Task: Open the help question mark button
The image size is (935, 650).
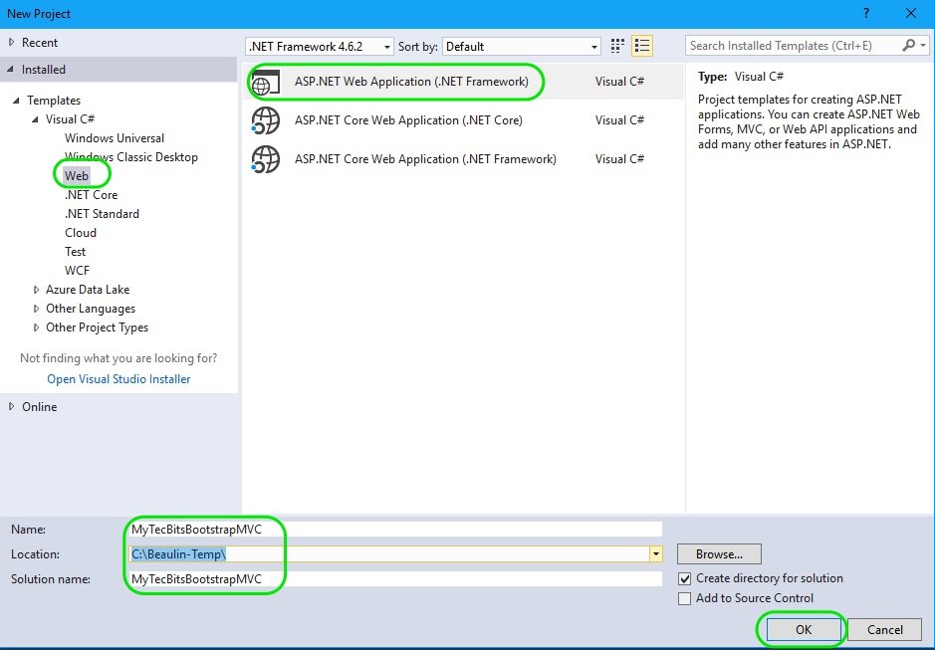Action: [x=866, y=13]
